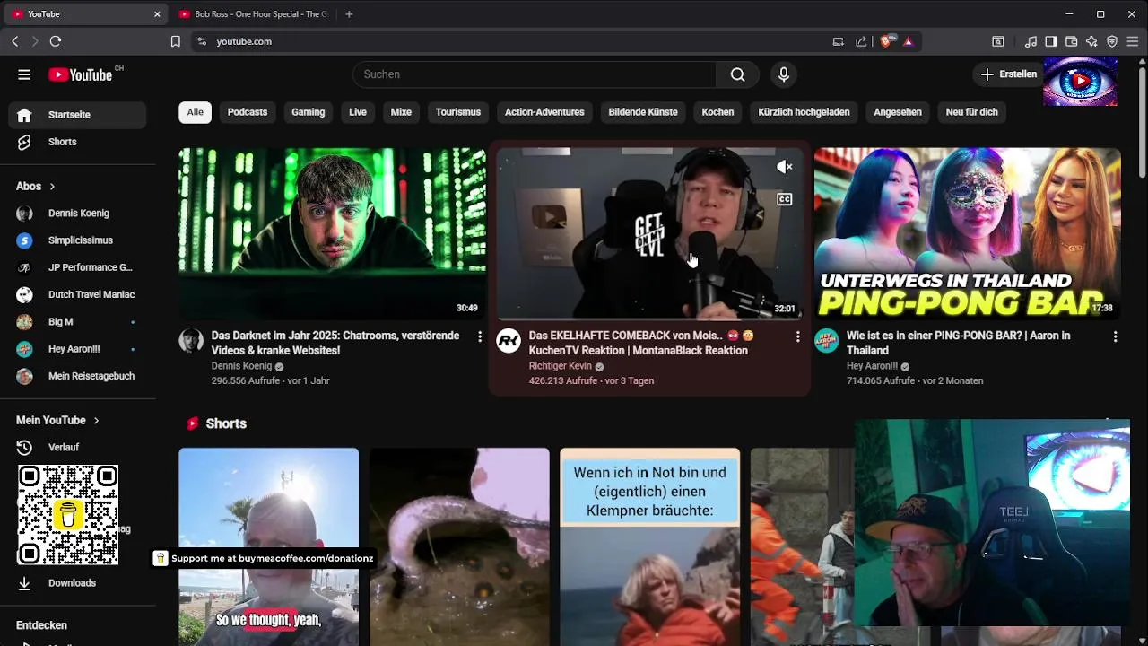Image resolution: width=1148 pixels, height=646 pixels.
Task: Select the Alle filter chip
Action: pos(195,112)
